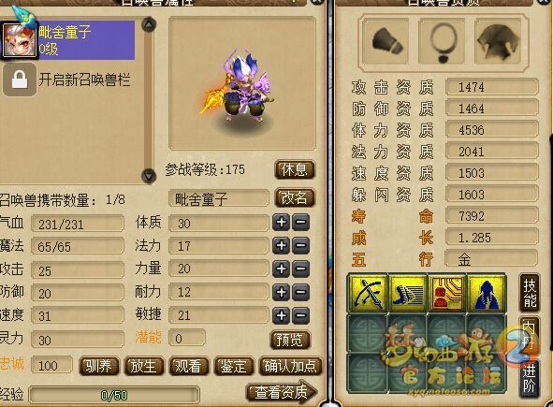Select the blue hooded figure skill icon
Viewport: 553px width, 407px height.
487,294
